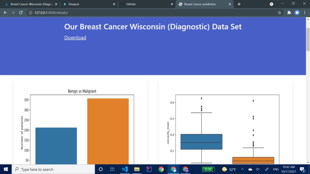Click the Download link
This screenshot has height=174, width=310.
point(75,38)
